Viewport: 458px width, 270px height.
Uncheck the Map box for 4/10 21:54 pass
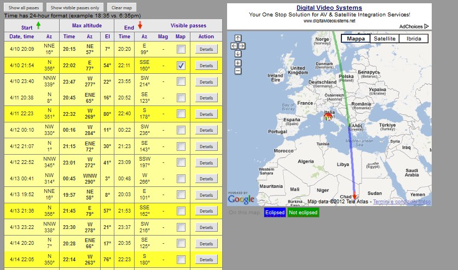pos(181,66)
